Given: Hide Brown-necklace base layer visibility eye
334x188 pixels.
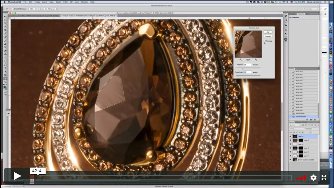Looking at the screenshot, I should 290,160.
